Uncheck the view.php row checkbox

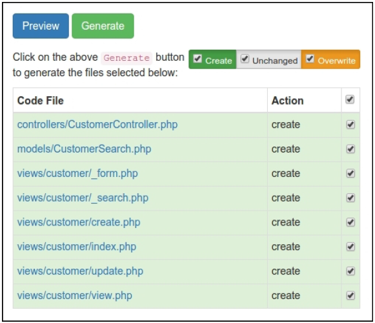click(350, 295)
